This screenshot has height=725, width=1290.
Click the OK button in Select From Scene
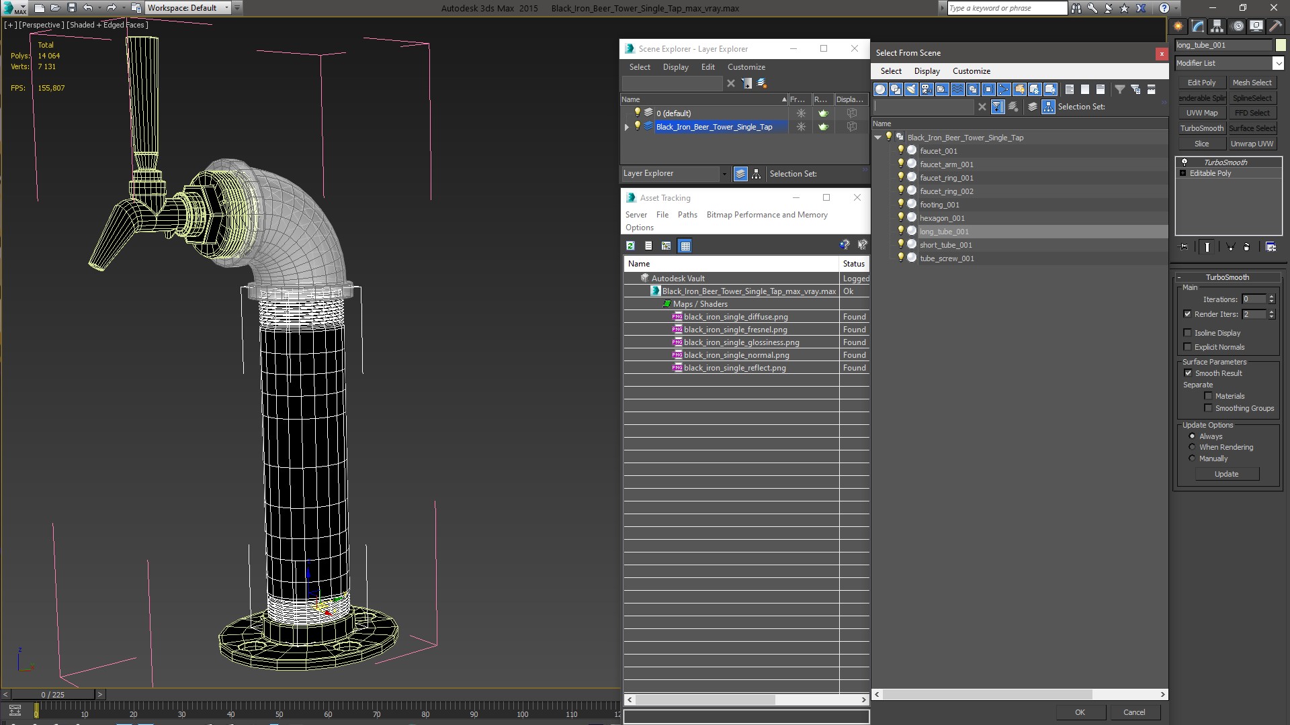[1079, 712]
